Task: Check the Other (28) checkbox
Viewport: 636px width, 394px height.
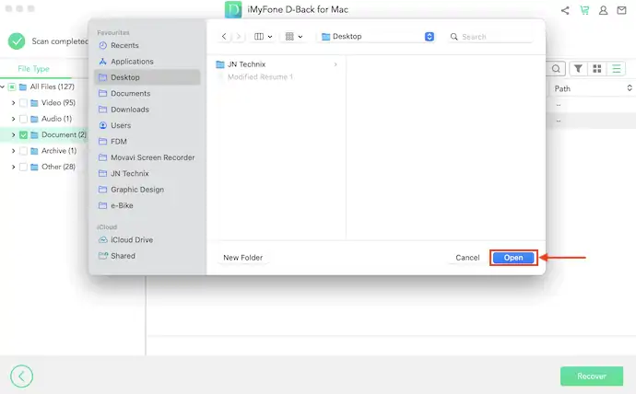Action: point(23,167)
